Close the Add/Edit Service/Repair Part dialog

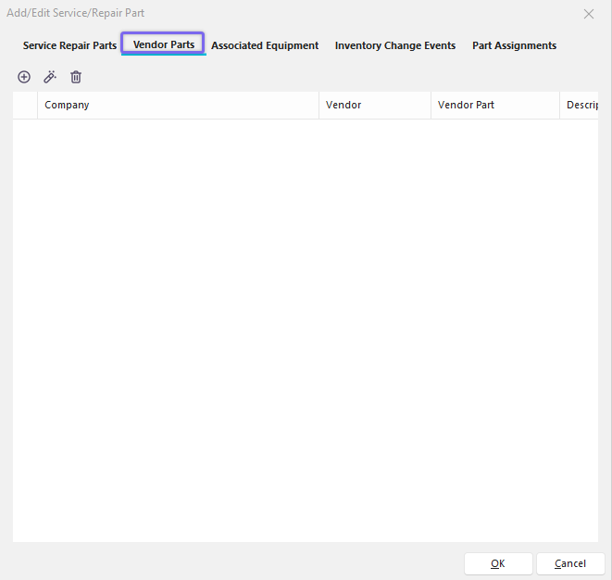pos(589,14)
